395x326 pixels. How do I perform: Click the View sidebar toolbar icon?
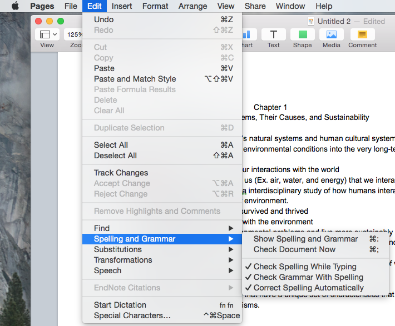(47, 34)
